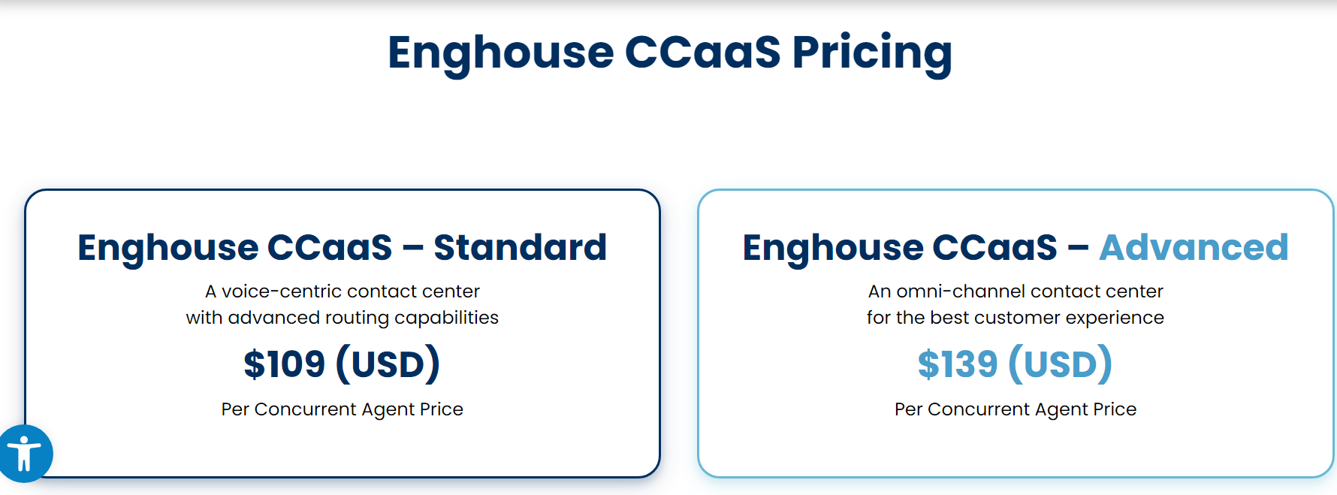The image size is (1337, 495).
Task: Open the accessibility options widget
Action: (x=26, y=454)
